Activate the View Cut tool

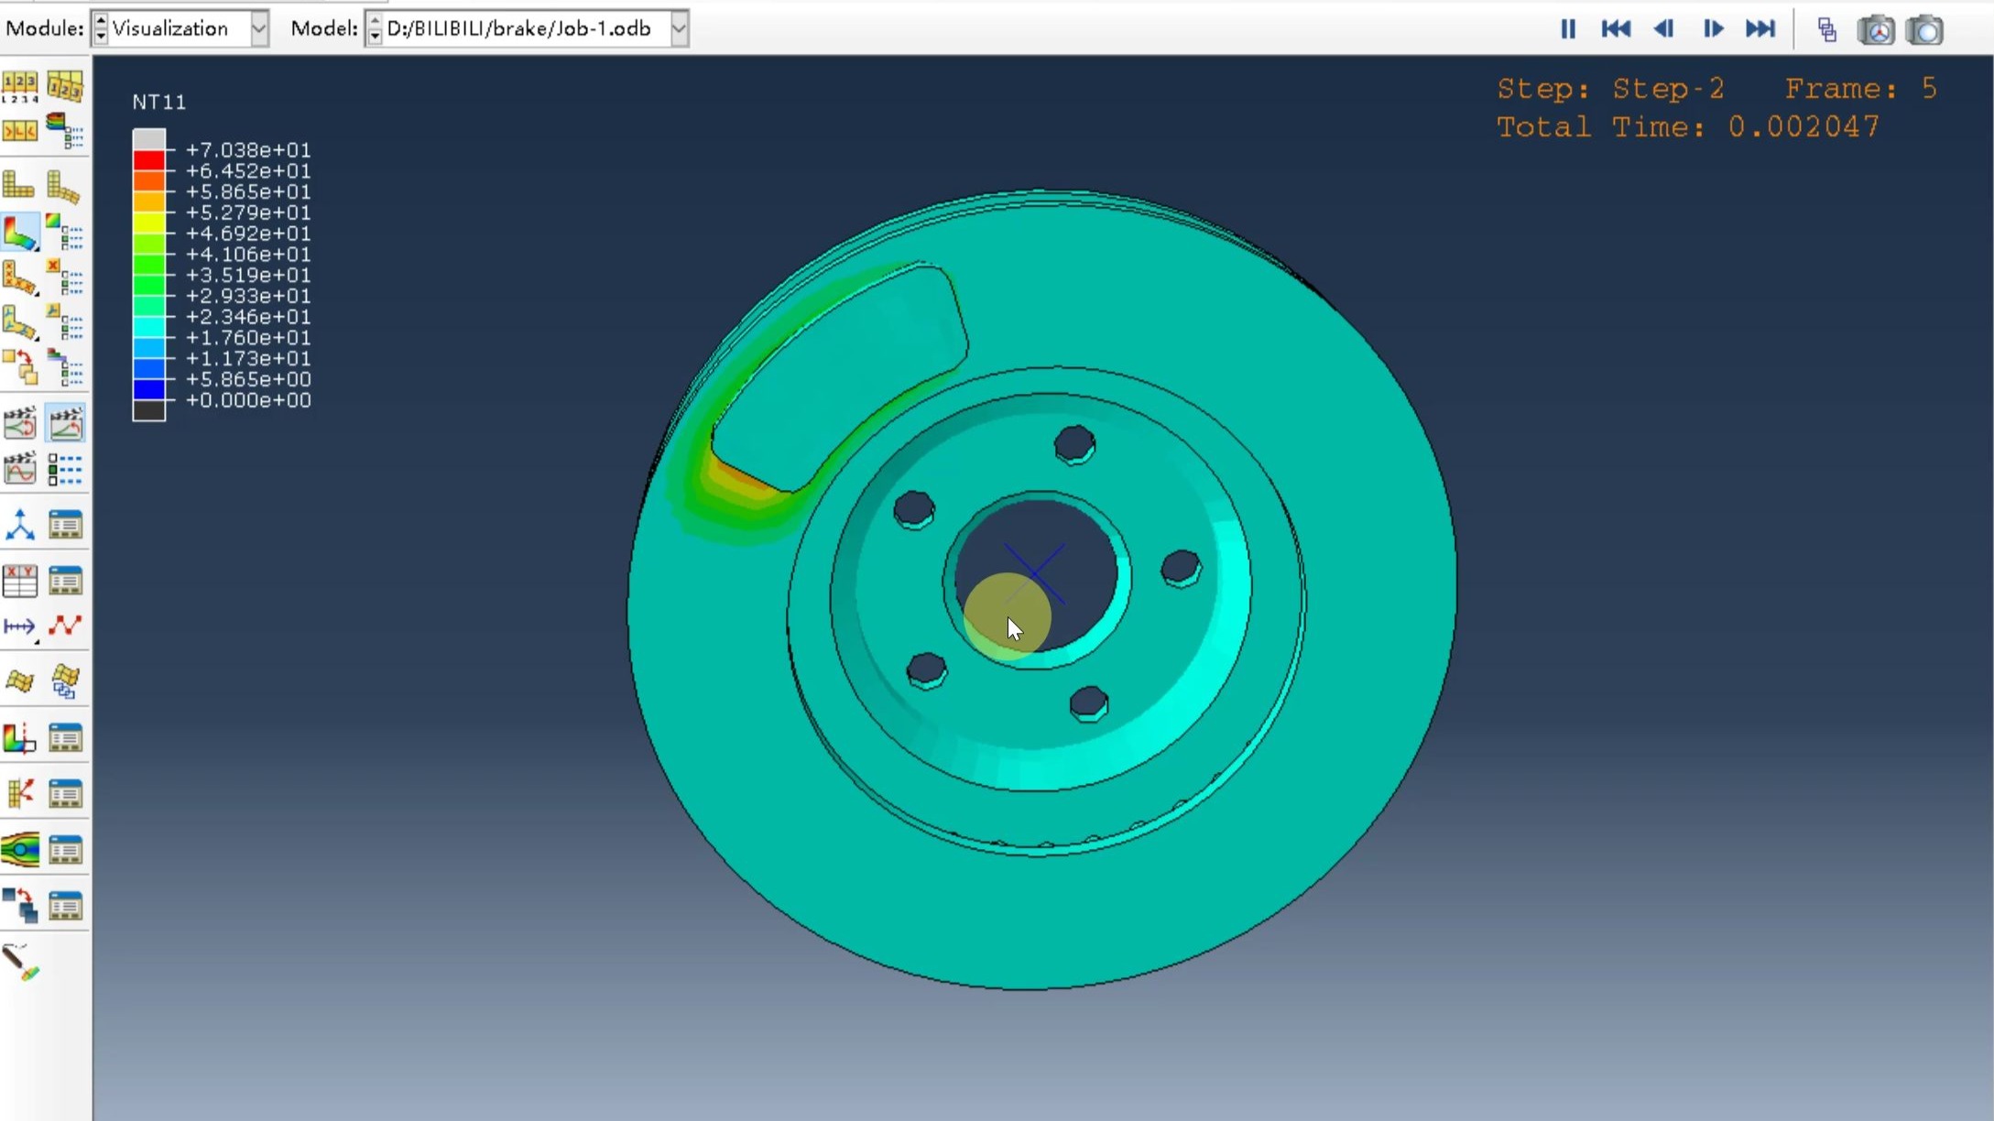tap(19, 738)
